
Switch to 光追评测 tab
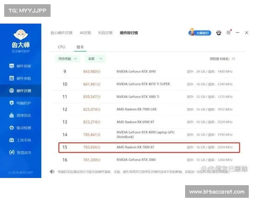pyautogui.click(x=105, y=33)
